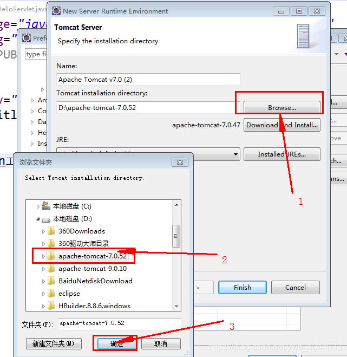The height and width of the screenshot is (357, 347).
Task: Expand apache-tomcat-7.0.52 folder node
Action: (x=43, y=256)
